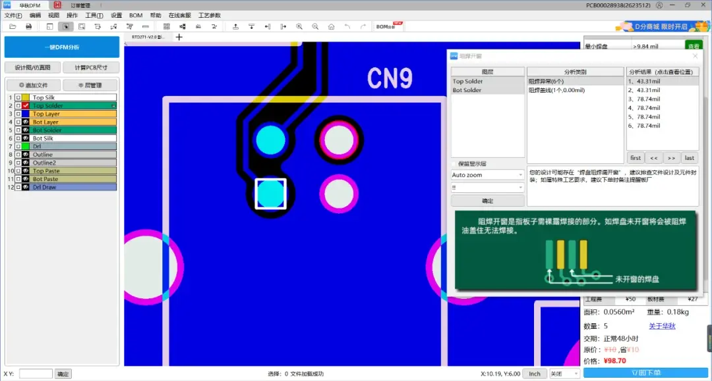Click the user account icon in title bar
Image resolution: width=712 pixels, height=381 pixels.
coord(659,5)
